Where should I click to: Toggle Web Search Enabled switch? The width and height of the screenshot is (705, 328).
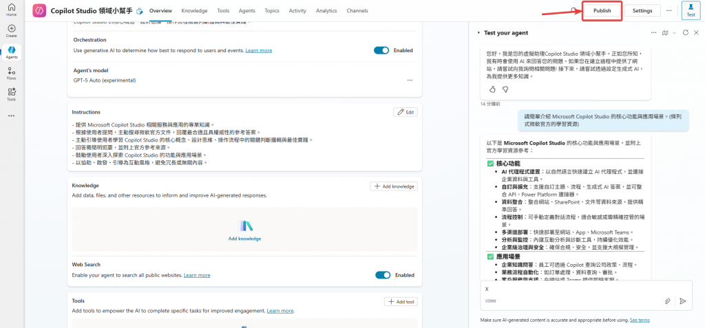tap(383, 275)
